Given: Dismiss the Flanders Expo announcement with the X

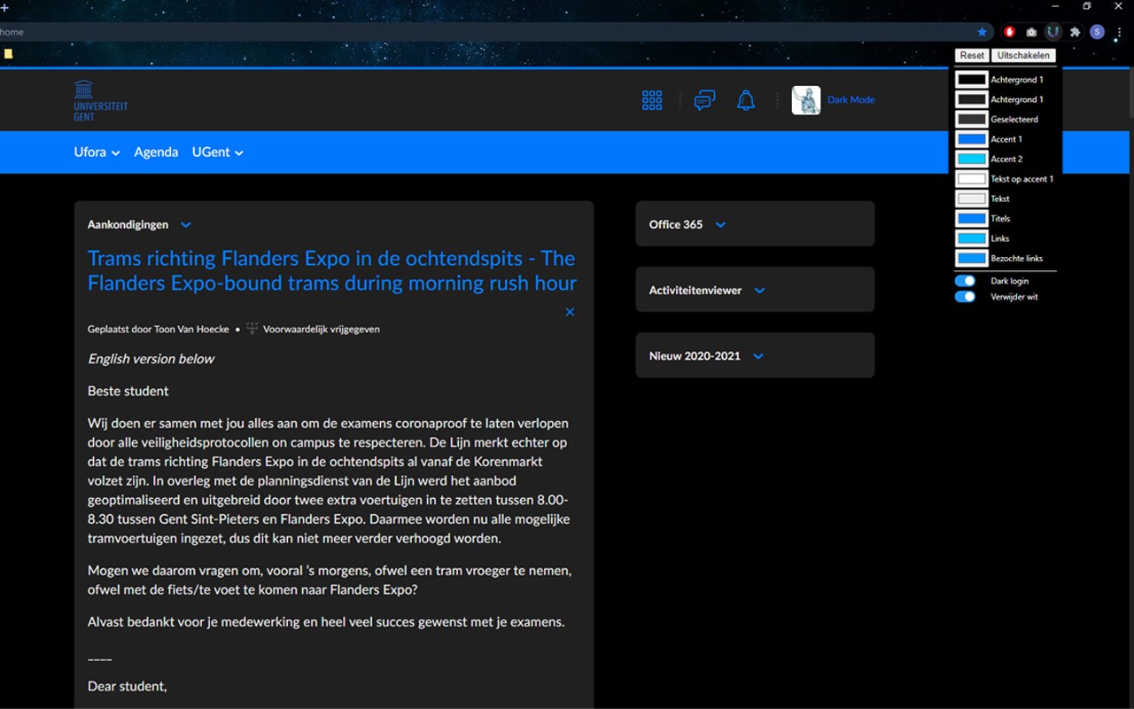Looking at the screenshot, I should point(570,312).
